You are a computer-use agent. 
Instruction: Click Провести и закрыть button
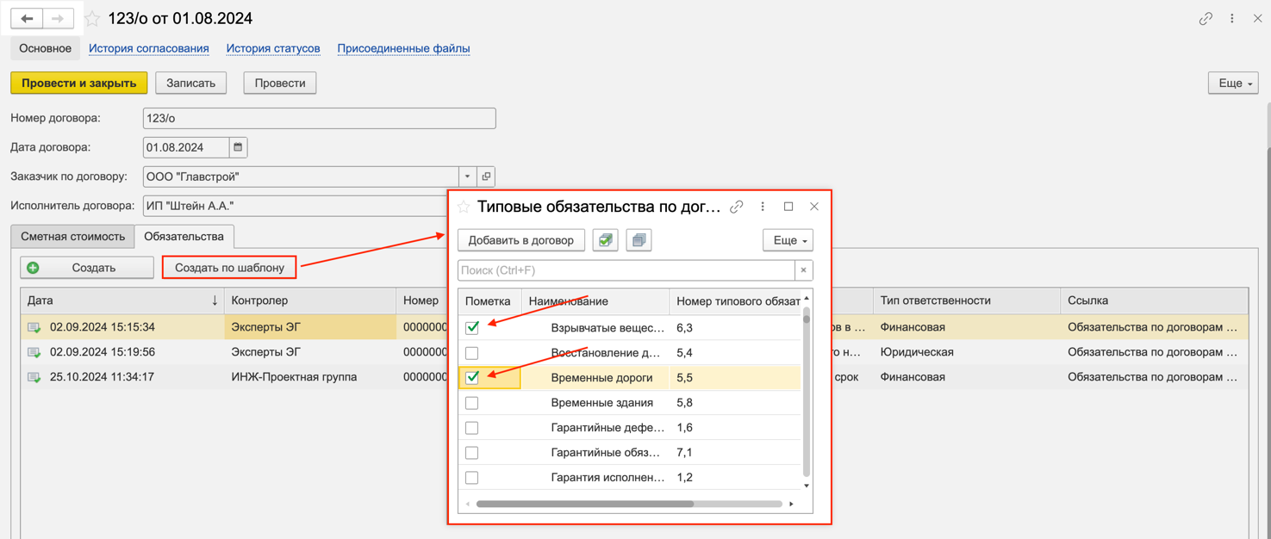click(x=78, y=83)
